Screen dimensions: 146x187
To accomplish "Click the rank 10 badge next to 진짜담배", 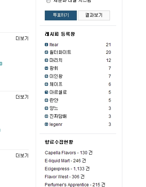I will pyautogui.click(x=46, y=116).
